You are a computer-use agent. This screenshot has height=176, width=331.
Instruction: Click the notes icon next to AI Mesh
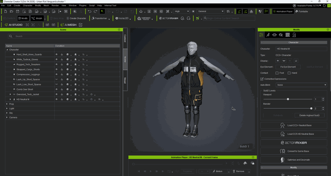tap(80, 25)
